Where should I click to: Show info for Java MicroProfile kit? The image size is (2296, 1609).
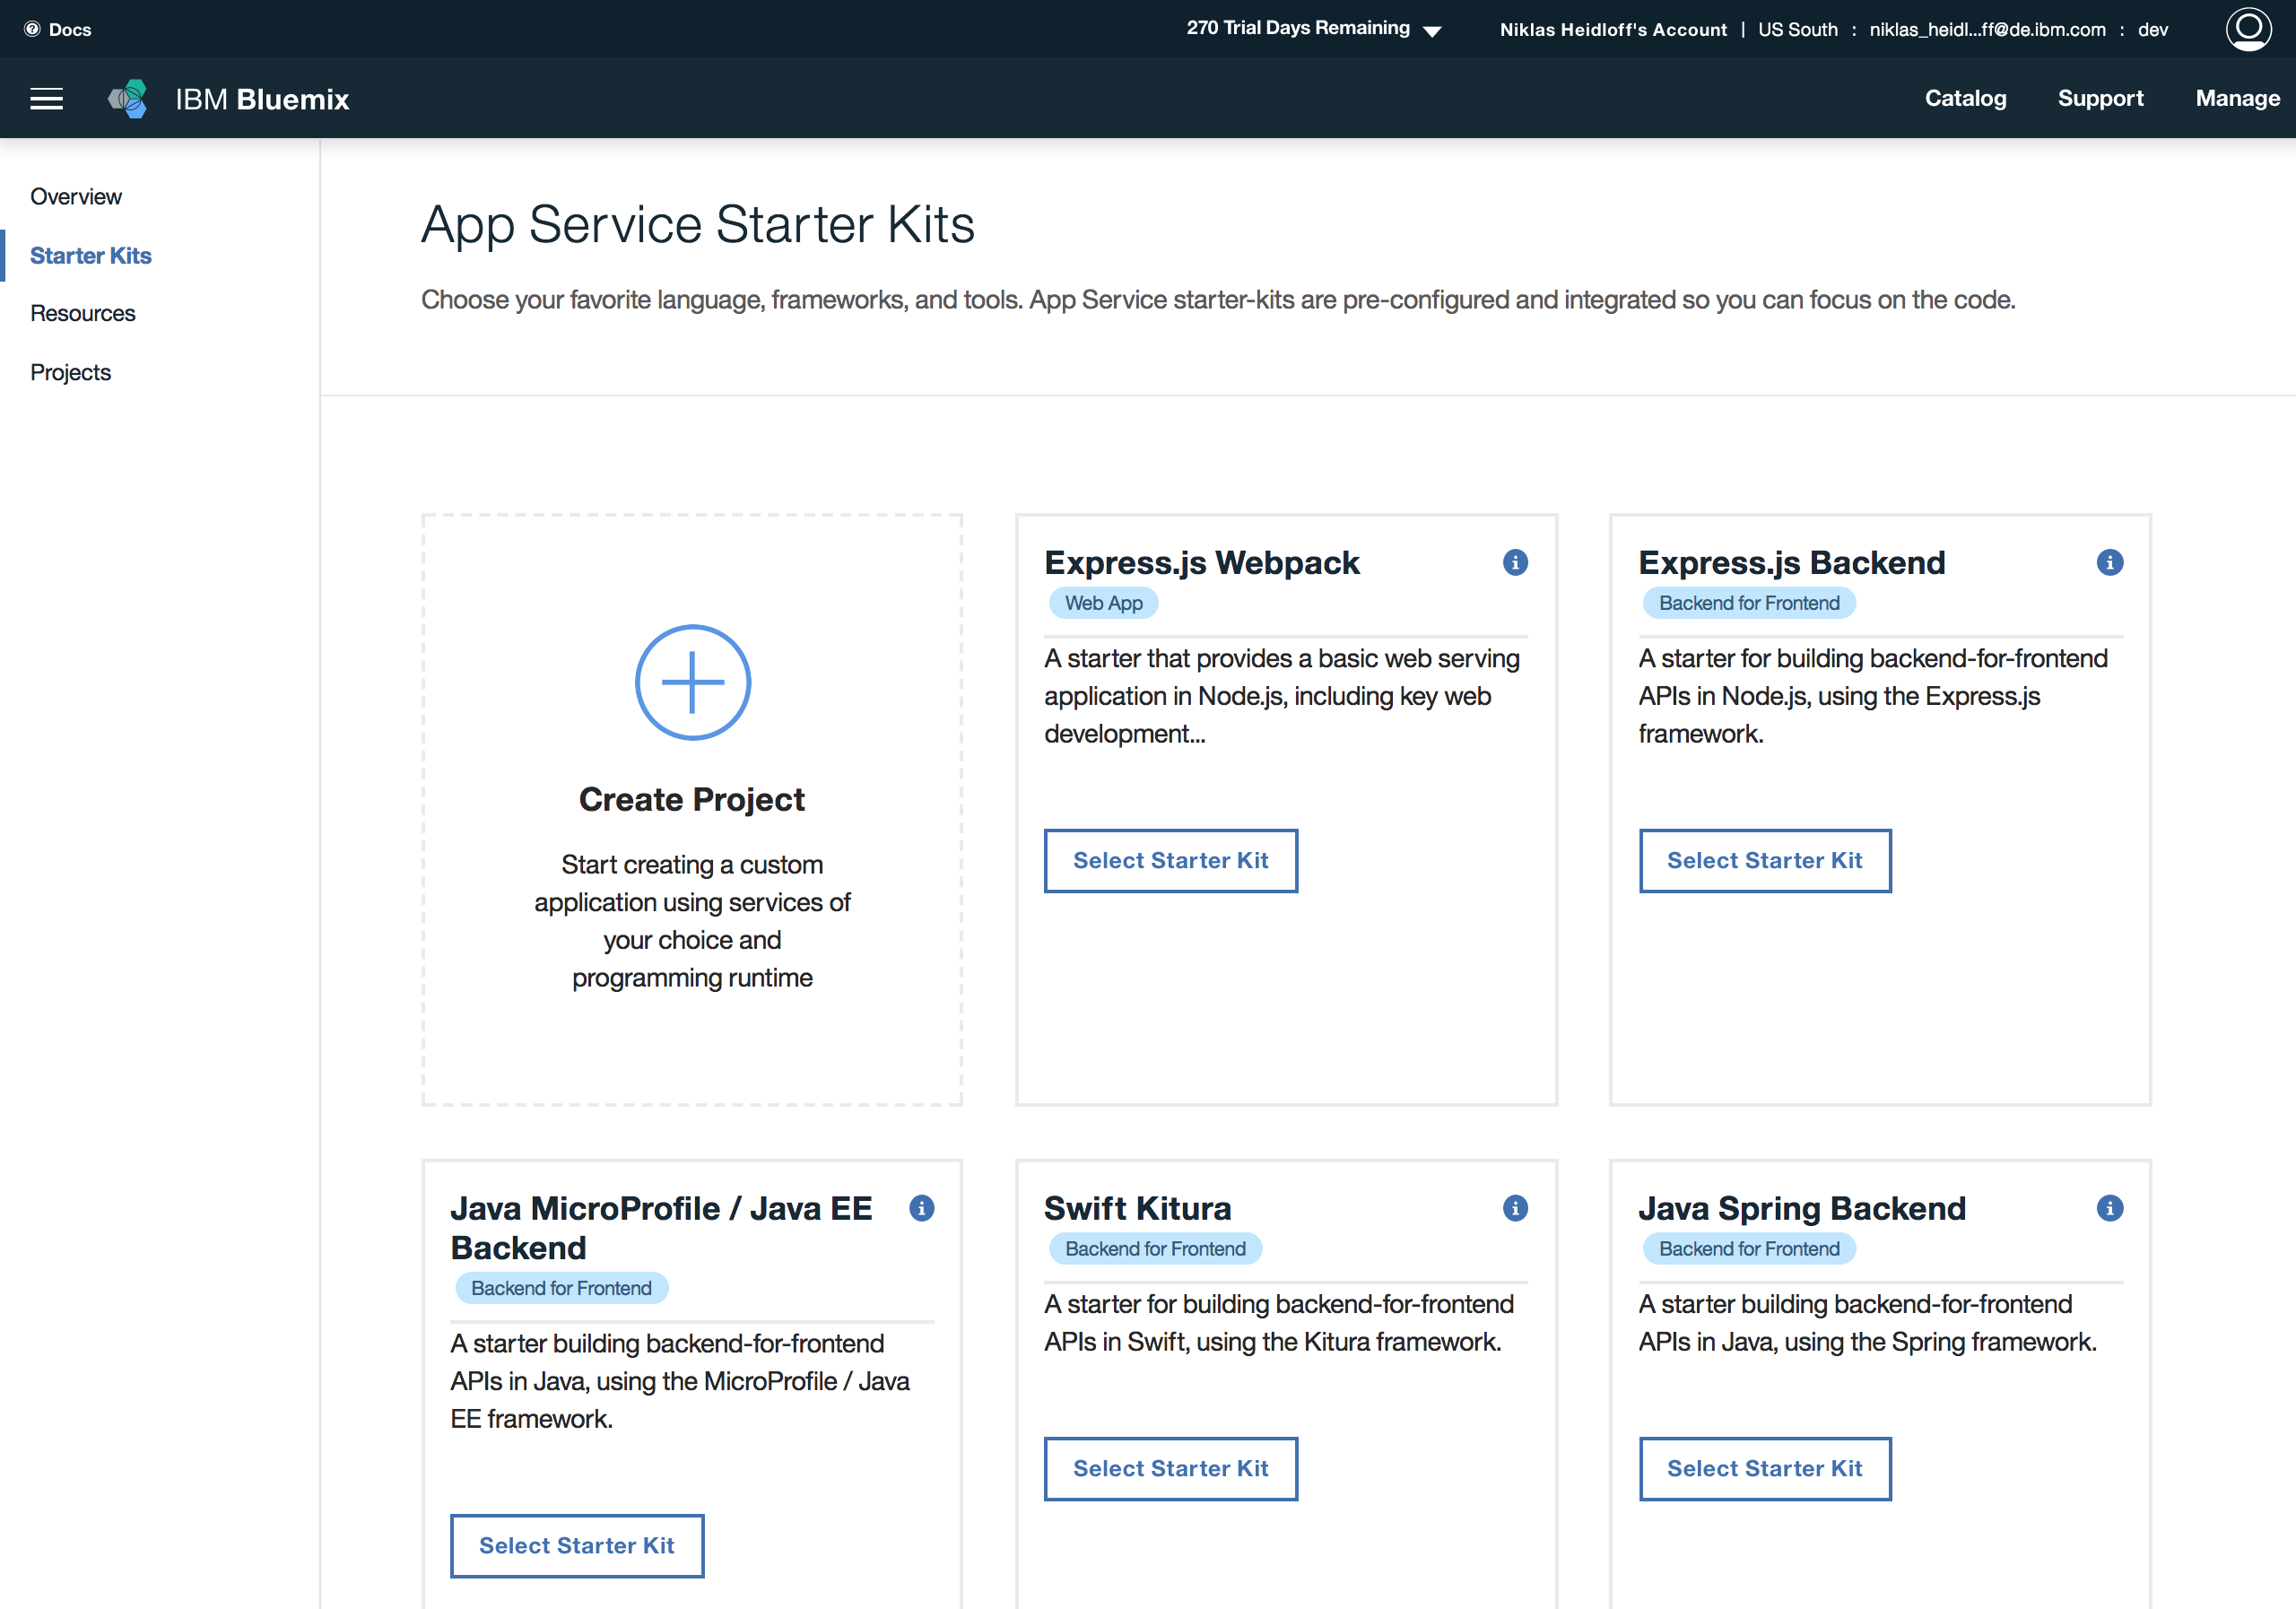tap(921, 1208)
